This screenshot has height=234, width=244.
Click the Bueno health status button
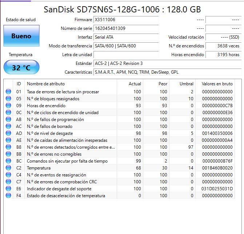21,36
